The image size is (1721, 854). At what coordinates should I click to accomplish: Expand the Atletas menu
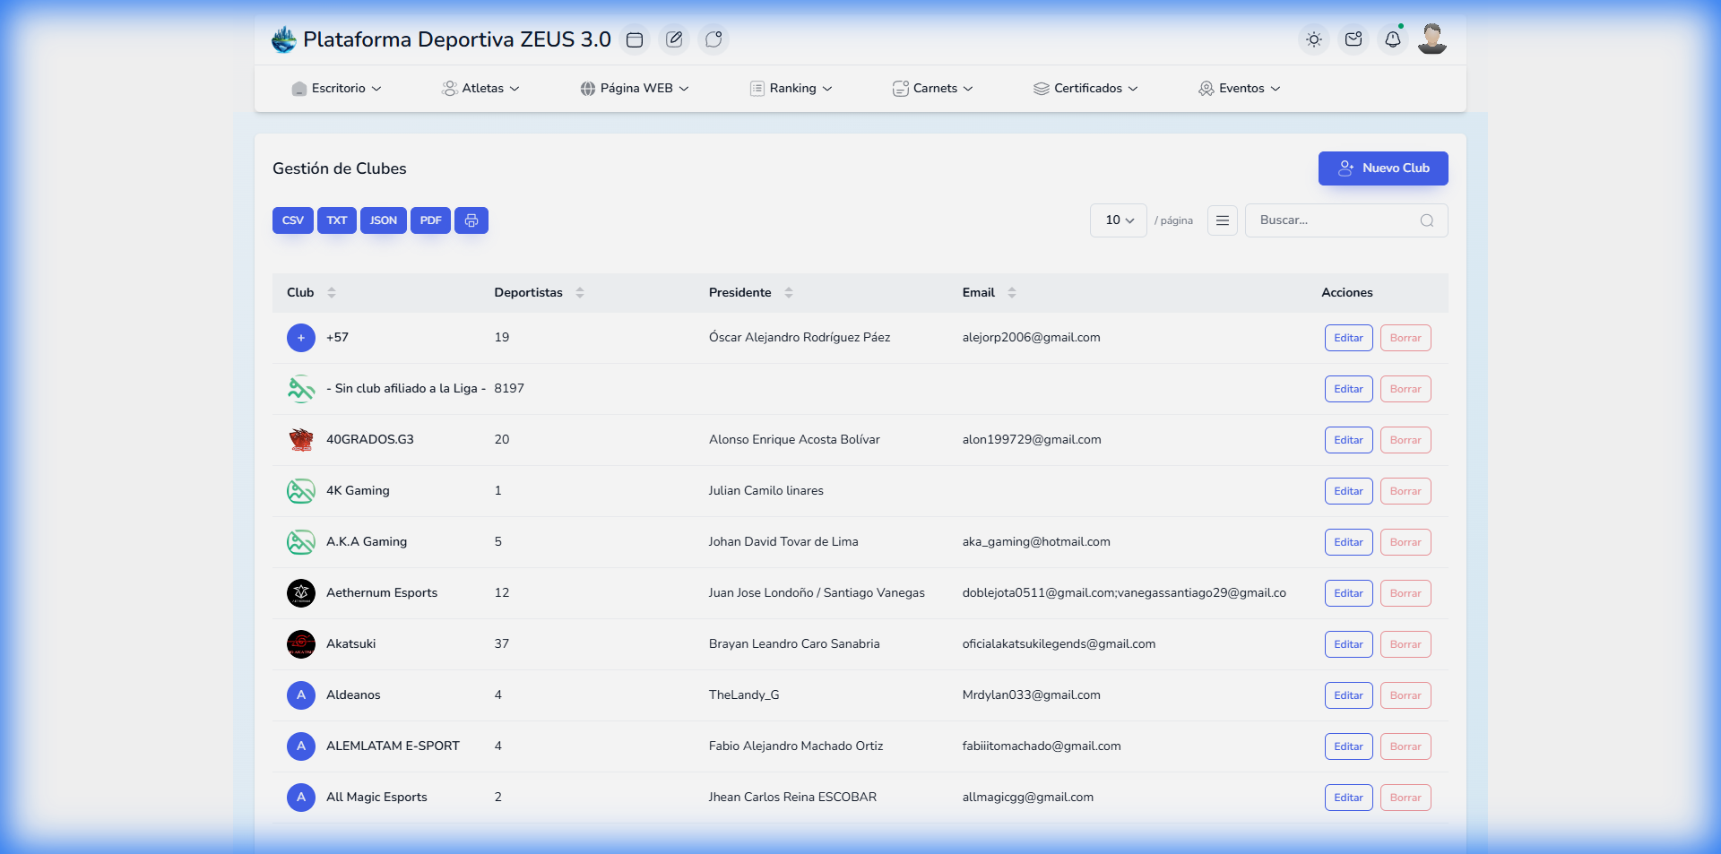480,89
